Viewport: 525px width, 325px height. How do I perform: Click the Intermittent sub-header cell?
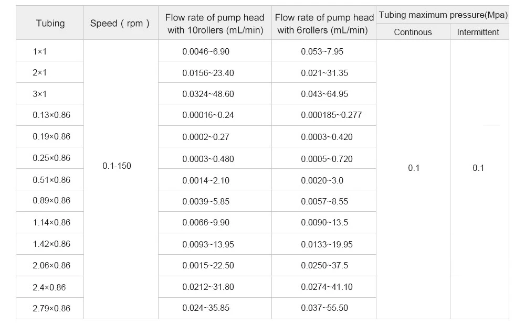tap(479, 32)
